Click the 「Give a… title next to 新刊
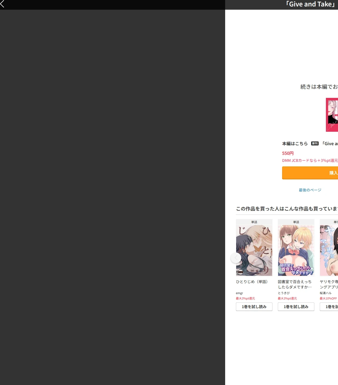The width and height of the screenshot is (338, 385). click(330, 144)
